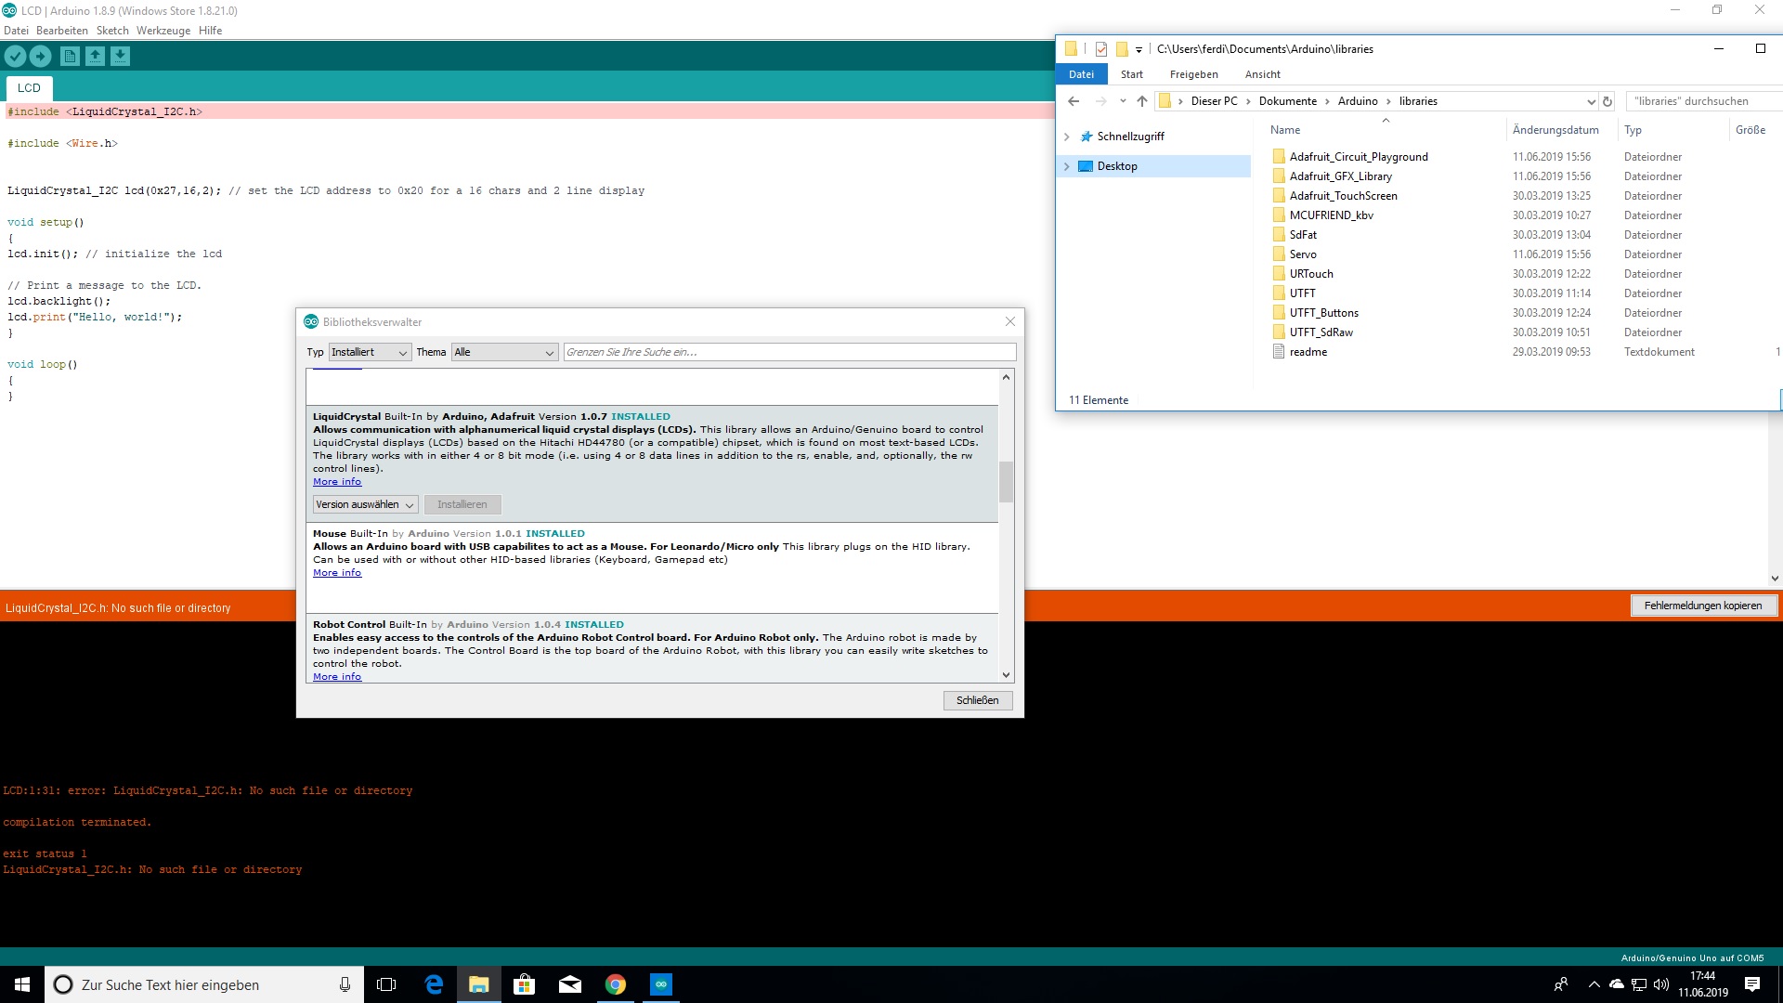Click the Windows taskbar search box
This screenshot has height=1003, width=1783.
(203, 984)
